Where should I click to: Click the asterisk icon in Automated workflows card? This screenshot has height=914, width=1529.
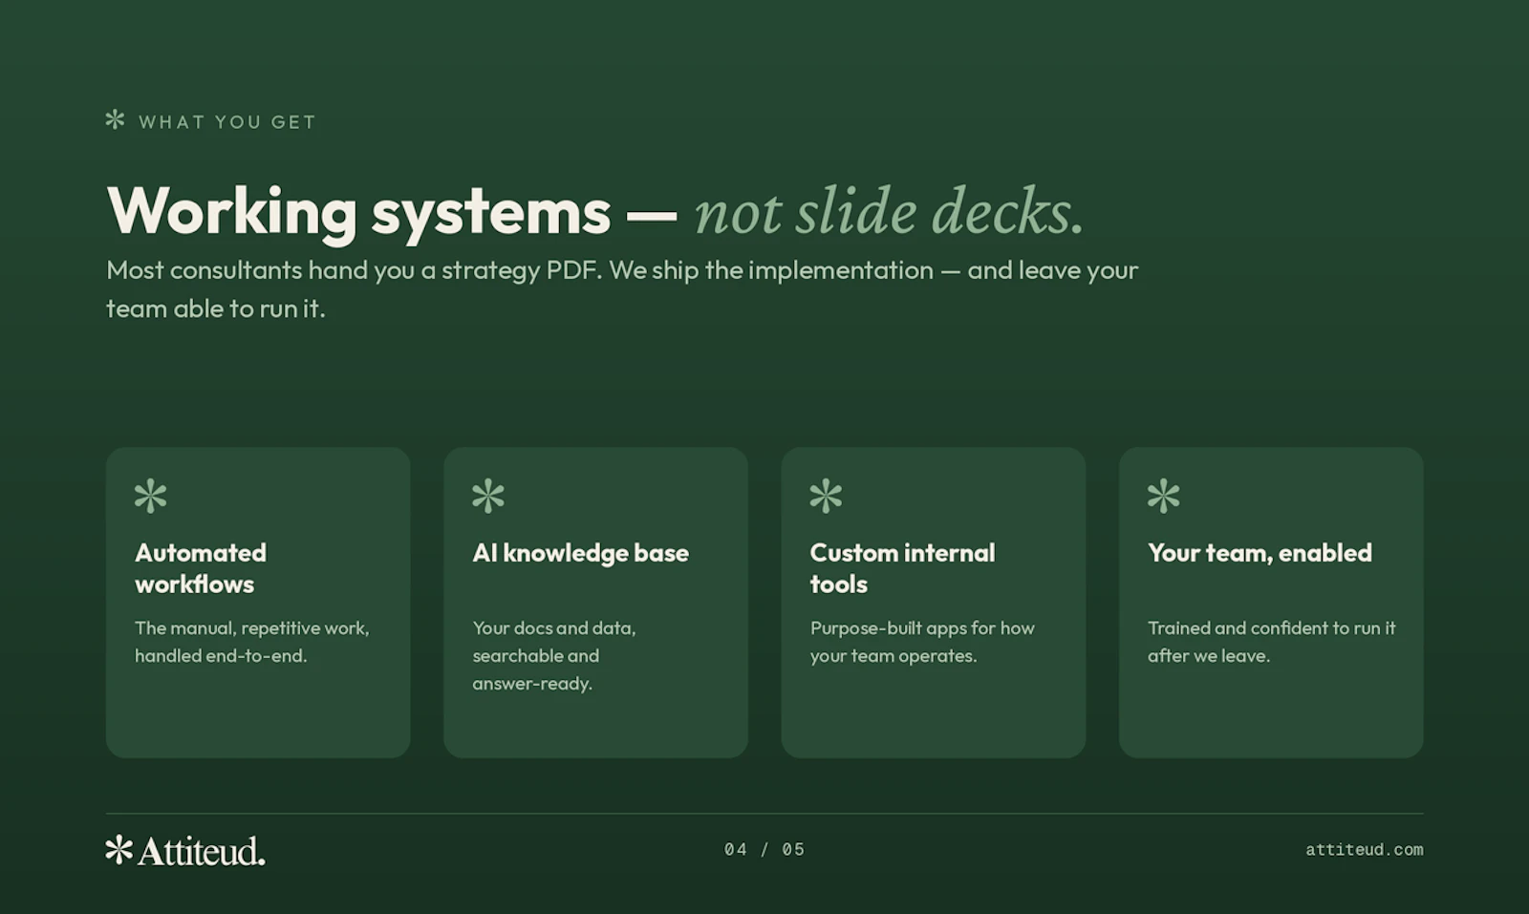[x=151, y=496]
